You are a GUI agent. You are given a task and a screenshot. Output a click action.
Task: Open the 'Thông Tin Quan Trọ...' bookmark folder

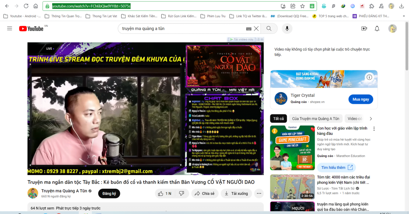[63, 16]
